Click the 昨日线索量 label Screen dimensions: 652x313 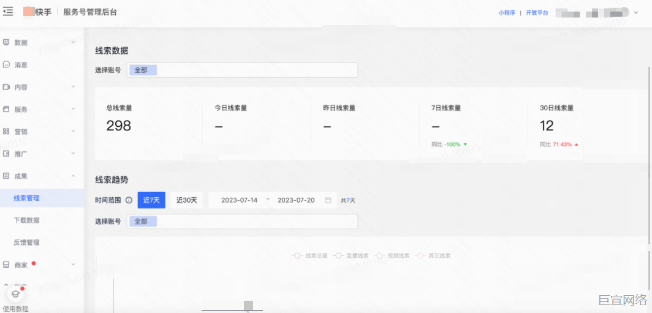[x=339, y=108]
